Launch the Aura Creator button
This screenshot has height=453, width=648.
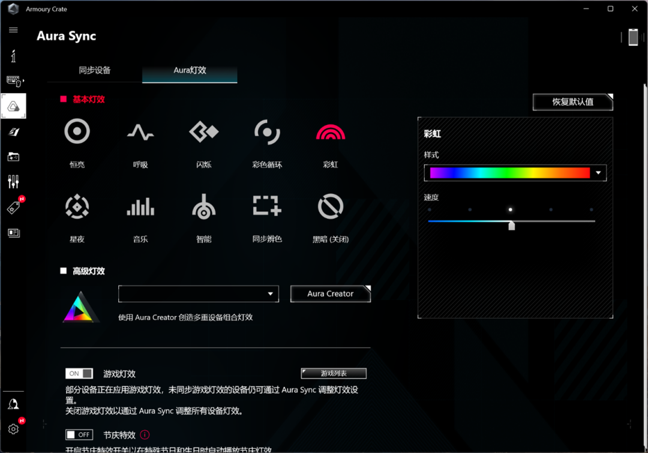[330, 294]
